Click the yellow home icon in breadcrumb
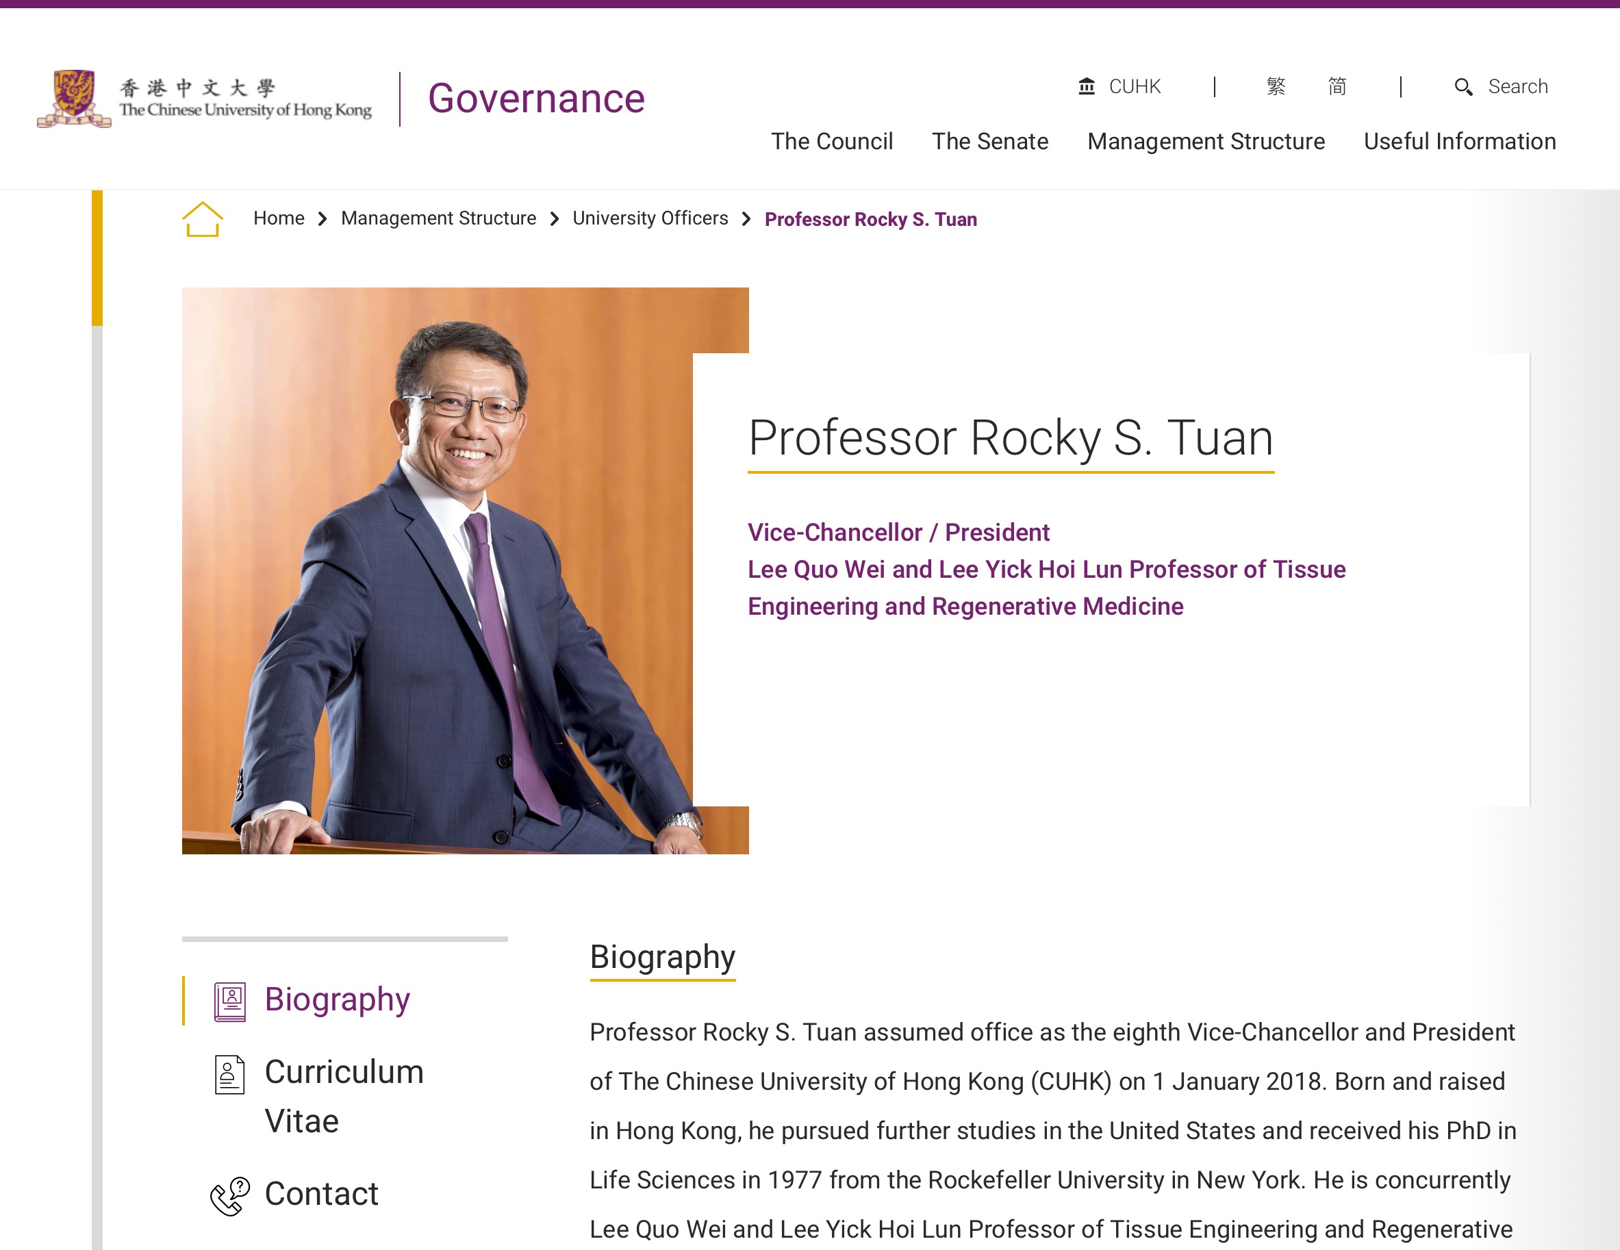The image size is (1620, 1250). [x=203, y=220]
